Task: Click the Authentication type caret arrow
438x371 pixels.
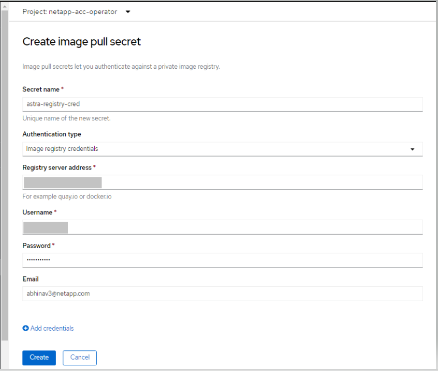Action: pyautogui.click(x=413, y=149)
